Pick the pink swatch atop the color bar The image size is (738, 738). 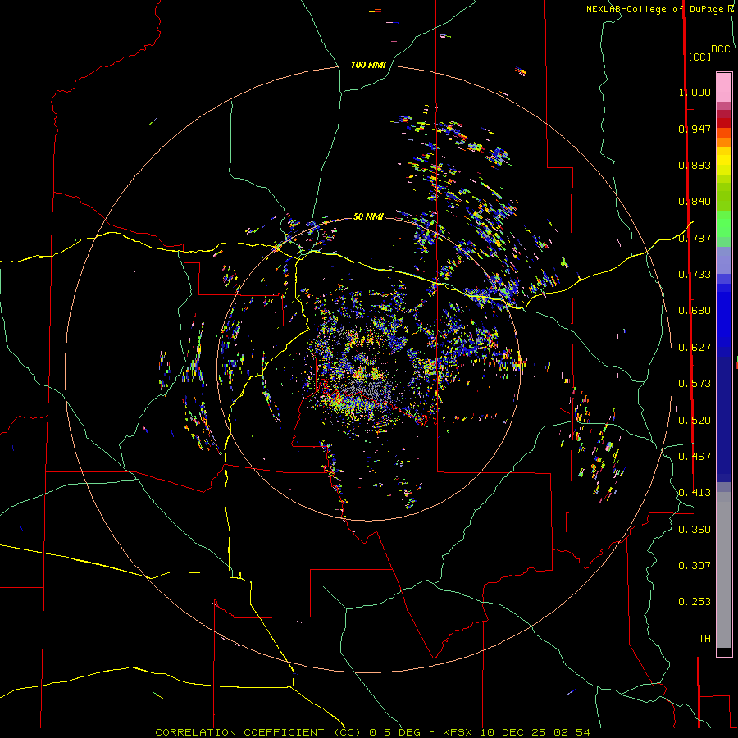pyautogui.click(x=724, y=88)
